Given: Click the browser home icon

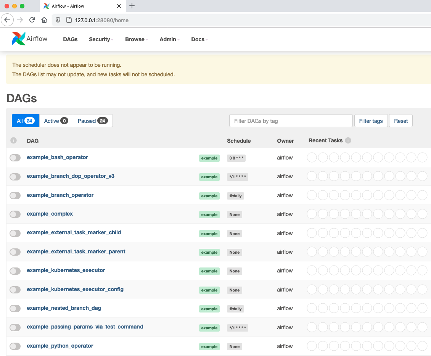Looking at the screenshot, I should (x=44, y=20).
